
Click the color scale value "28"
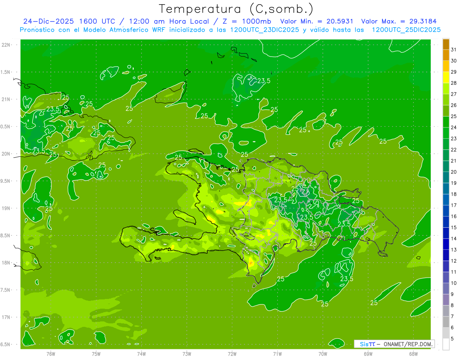pyautogui.click(x=454, y=83)
